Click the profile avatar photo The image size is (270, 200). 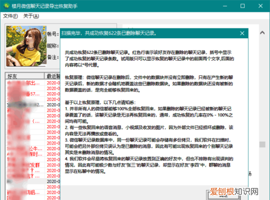pyautogui.click(x=27, y=46)
